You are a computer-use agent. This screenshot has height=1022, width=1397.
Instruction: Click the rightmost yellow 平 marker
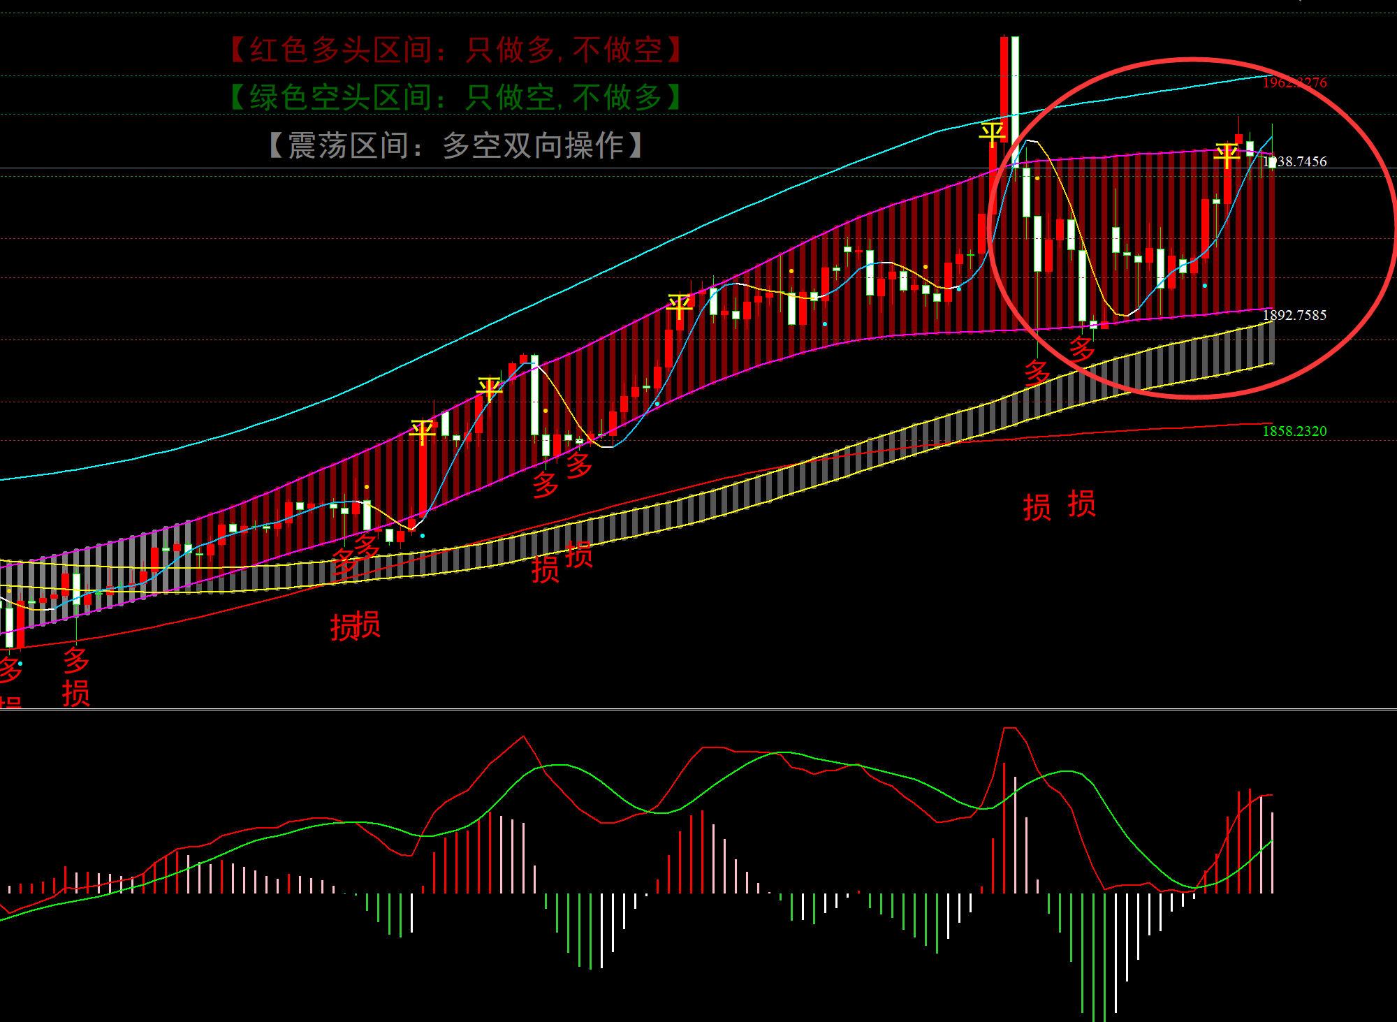[1227, 155]
